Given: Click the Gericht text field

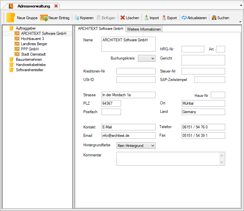Looking at the screenshot, I should [x=203, y=60].
